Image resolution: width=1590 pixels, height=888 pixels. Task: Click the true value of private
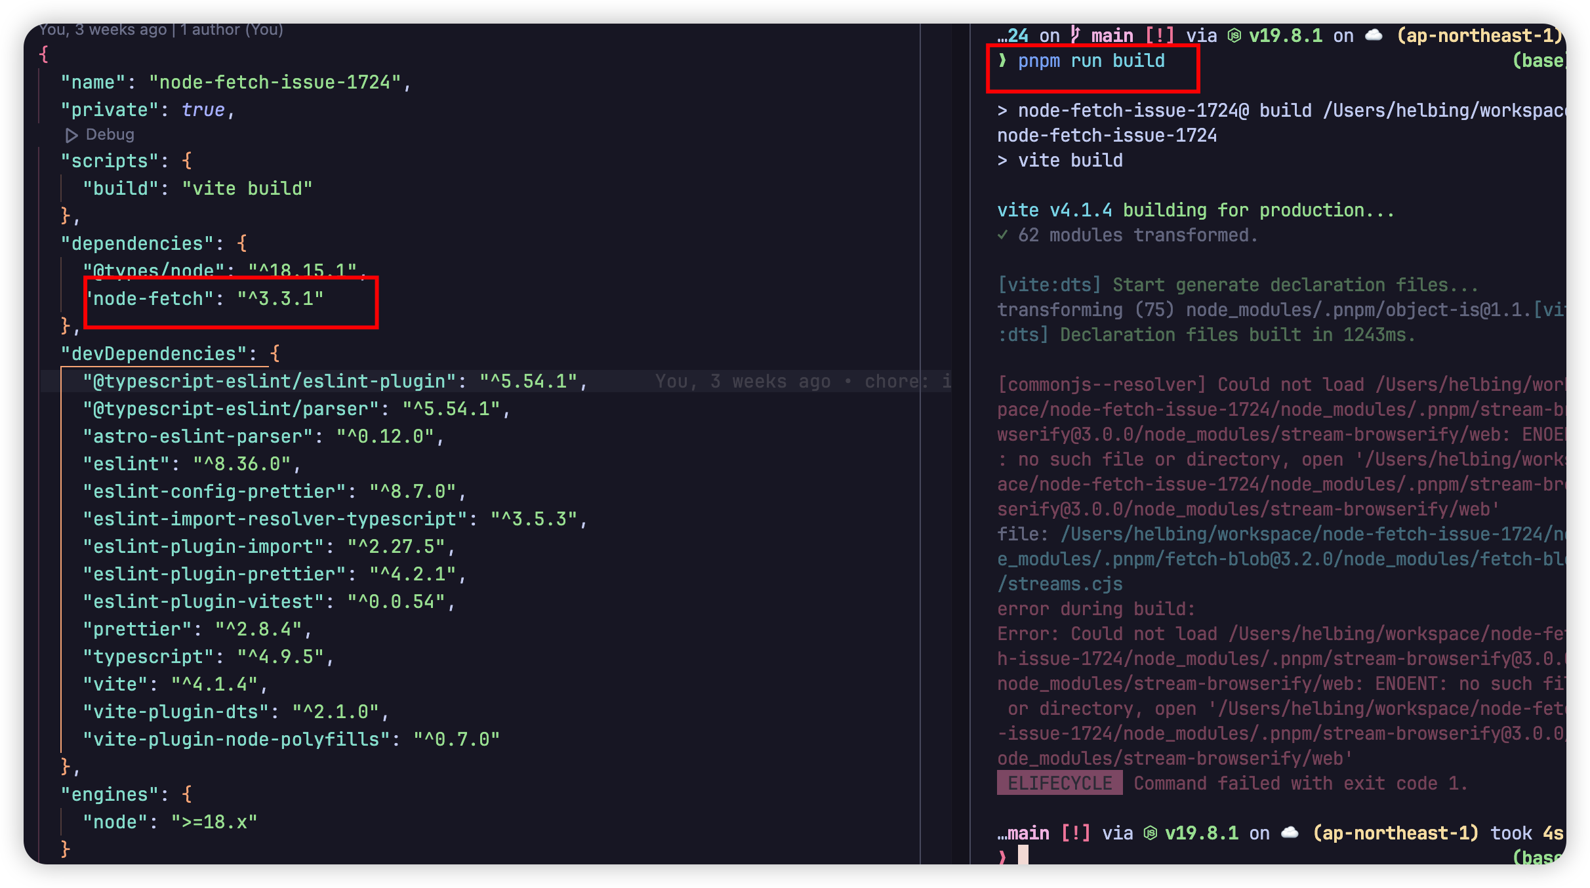203,110
